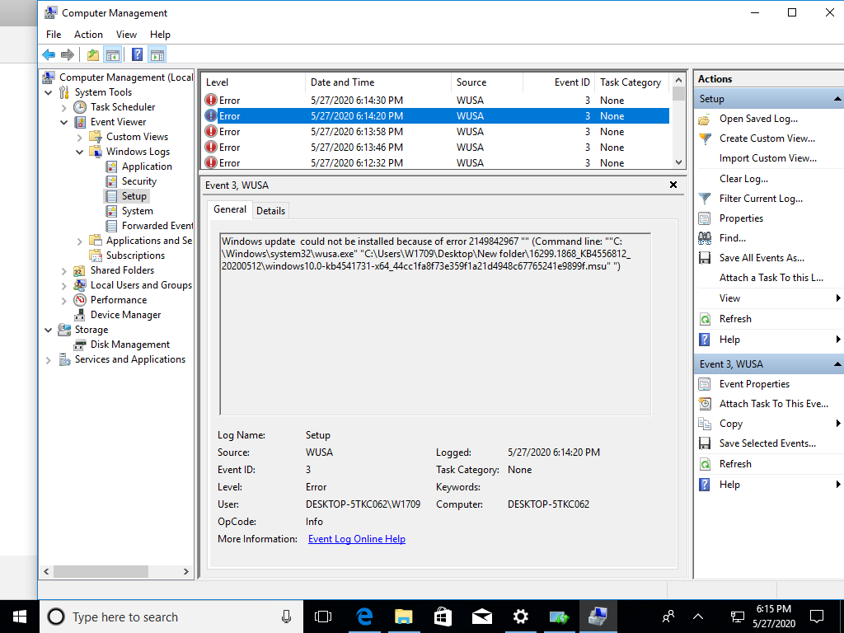Select Event Viewer node in tree

(118, 122)
